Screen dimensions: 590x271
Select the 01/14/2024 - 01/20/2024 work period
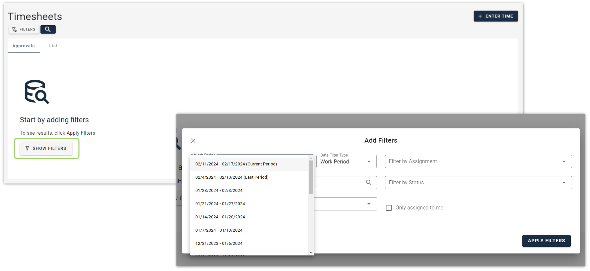pyautogui.click(x=220, y=217)
